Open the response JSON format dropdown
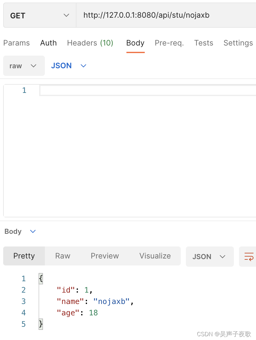The width and height of the screenshot is (256, 340). tap(210, 257)
